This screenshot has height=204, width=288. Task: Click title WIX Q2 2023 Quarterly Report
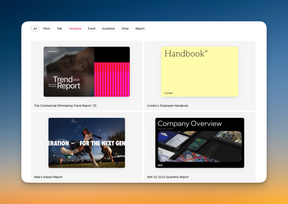(168, 177)
